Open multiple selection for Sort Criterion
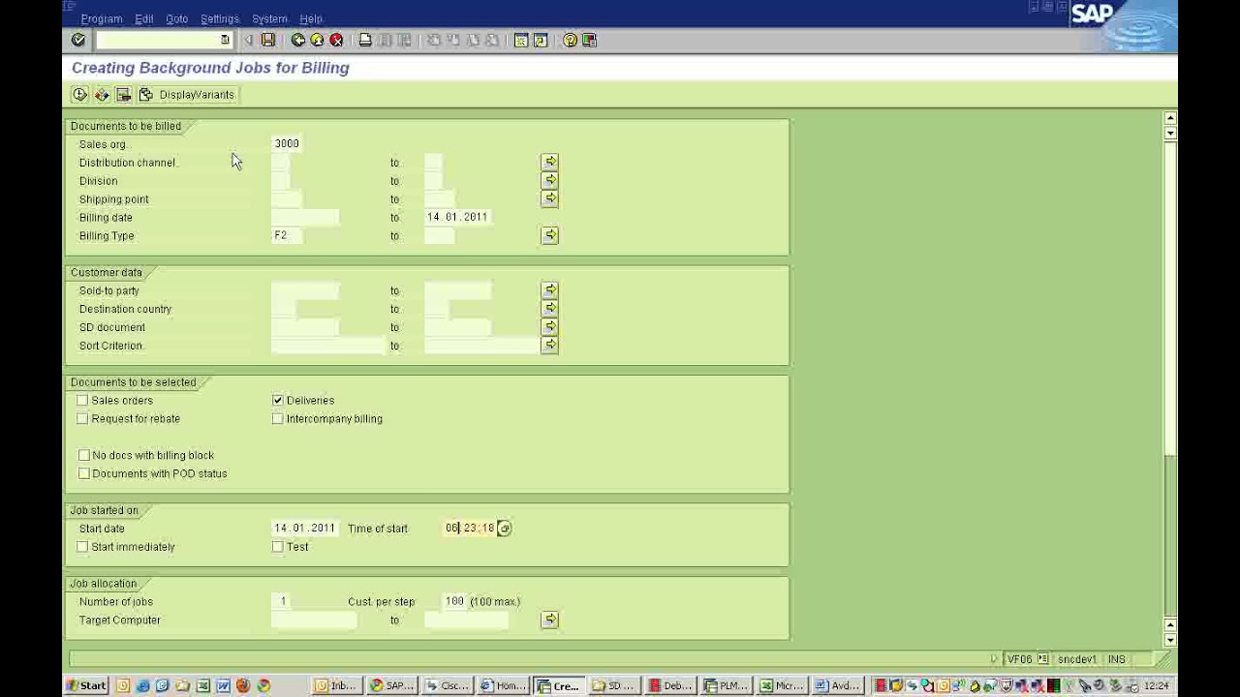 click(550, 345)
